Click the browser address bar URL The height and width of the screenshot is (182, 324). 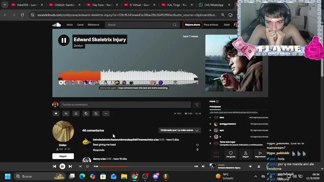tap(127, 15)
